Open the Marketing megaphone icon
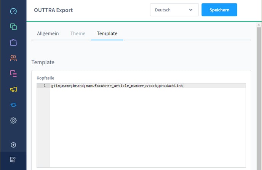This screenshot has width=262, height=170. (x=13, y=89)
